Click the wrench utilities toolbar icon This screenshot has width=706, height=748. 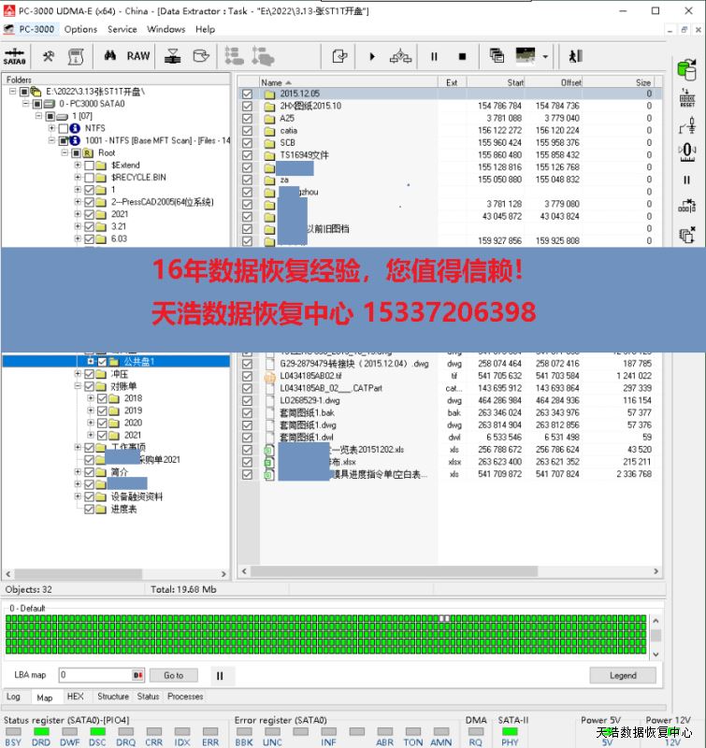pos(48,56)
